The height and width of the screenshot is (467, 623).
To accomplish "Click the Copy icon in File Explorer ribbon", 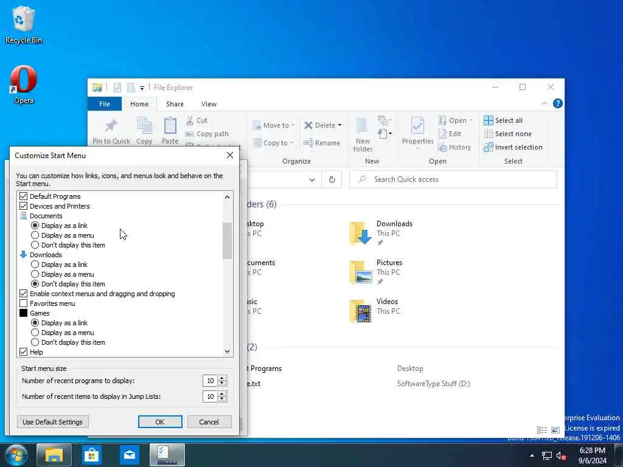I will click(x=144, y=131).
